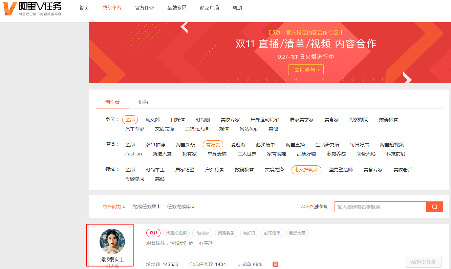451x269 pixels.
Task: Click the 给TA发任务 button
Action: [x=424, y=262]
